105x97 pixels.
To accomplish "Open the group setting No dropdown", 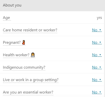I will (97, 80).
